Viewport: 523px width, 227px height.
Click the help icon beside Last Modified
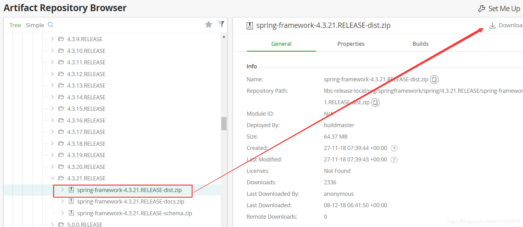pyautogui.click(x=394, y=160)
